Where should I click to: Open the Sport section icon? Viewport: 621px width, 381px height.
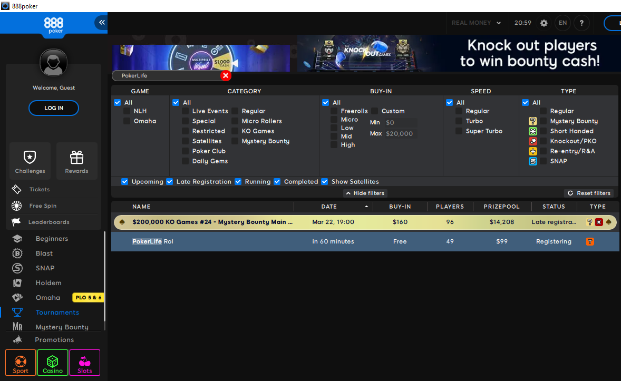[21, 363]
